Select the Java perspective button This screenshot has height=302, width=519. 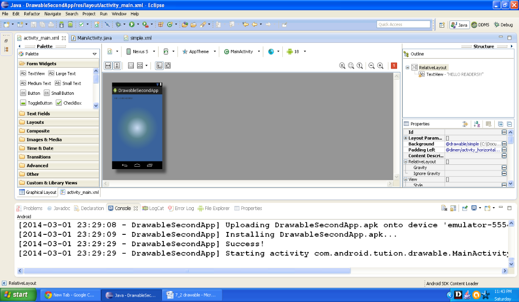(459, 25)
